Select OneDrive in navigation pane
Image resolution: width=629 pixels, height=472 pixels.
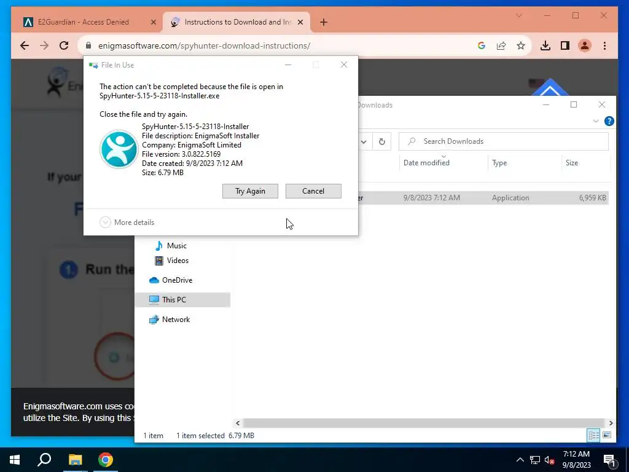(x=171, y=280)
